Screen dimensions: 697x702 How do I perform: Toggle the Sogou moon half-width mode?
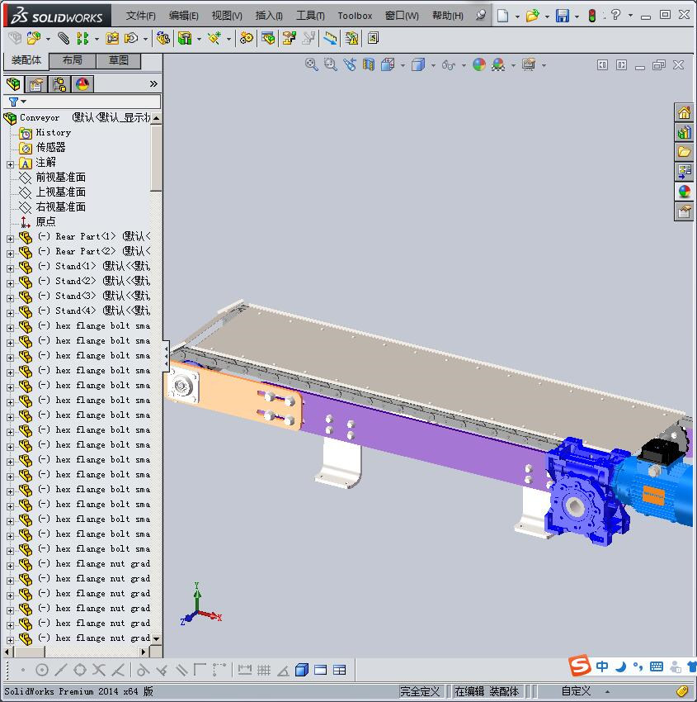(620, 667)
